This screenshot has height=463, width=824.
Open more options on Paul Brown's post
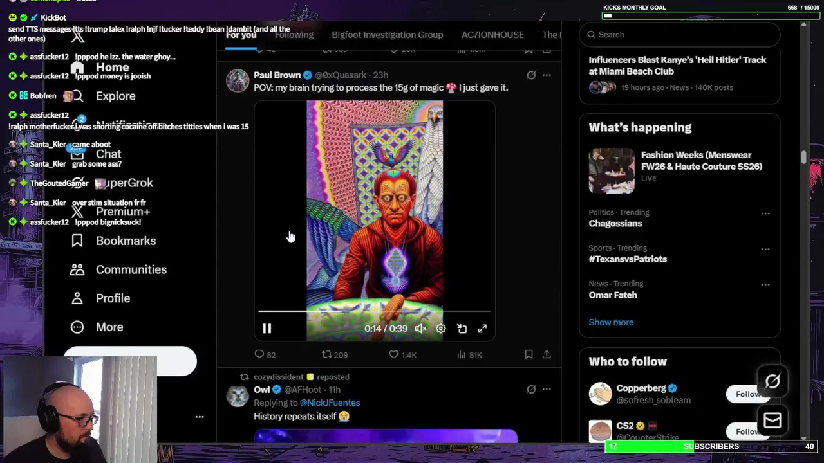tap(547, 75)
